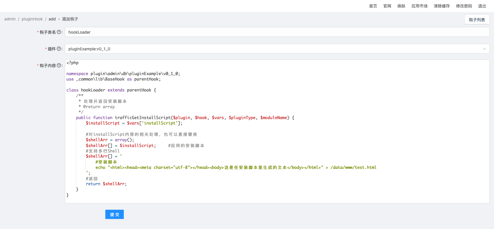Click the help icon beside 插件
Viewport: 494px width, 229px height.
59,49
